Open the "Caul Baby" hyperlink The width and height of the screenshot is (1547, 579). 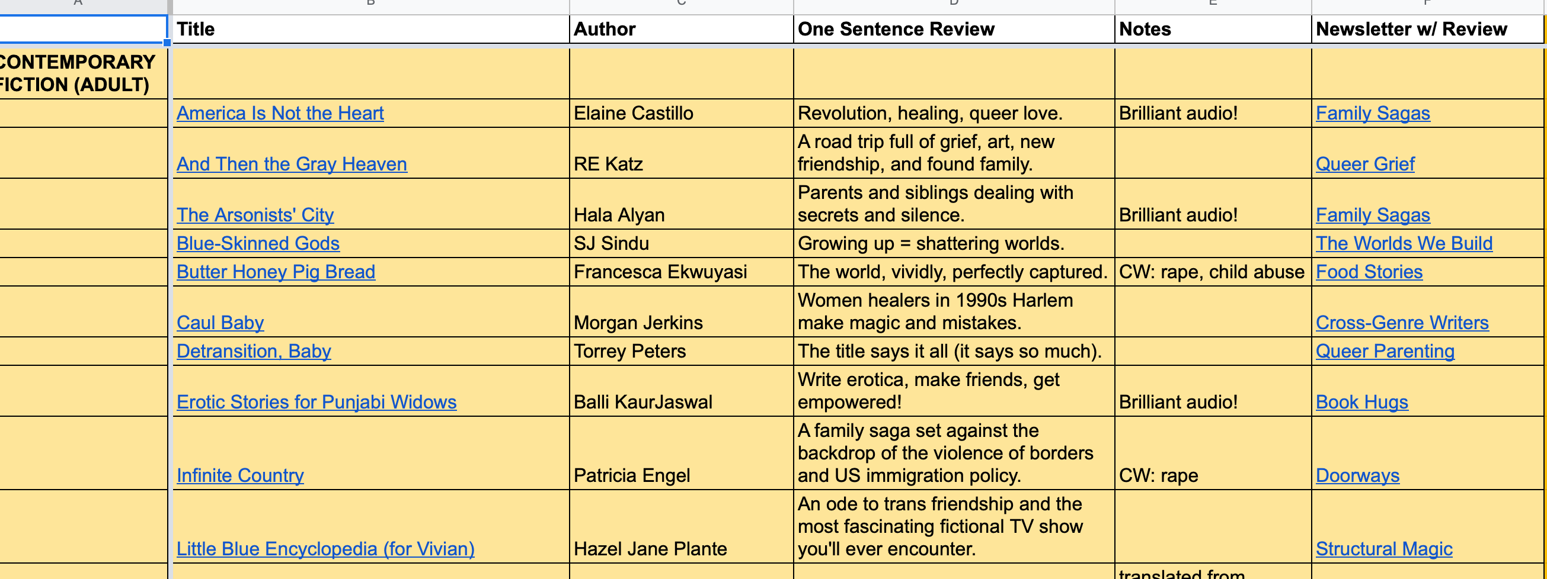pos(220,322)
